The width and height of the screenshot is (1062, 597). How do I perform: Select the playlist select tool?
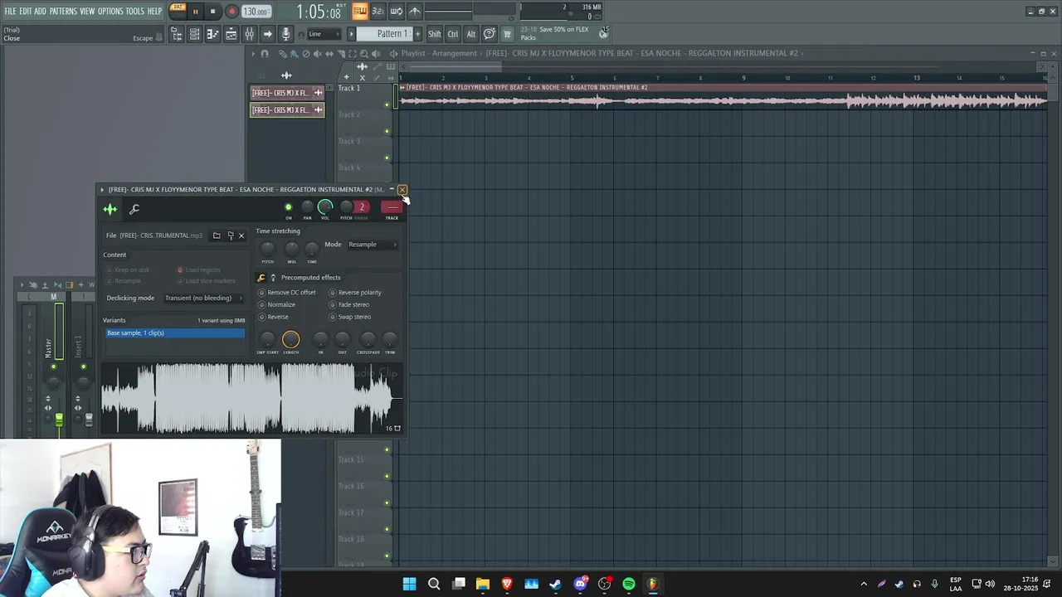point(353,54)
